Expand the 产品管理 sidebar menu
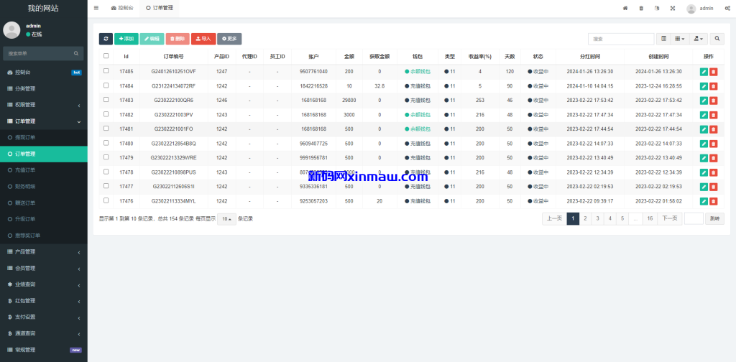 click(43, 251)
